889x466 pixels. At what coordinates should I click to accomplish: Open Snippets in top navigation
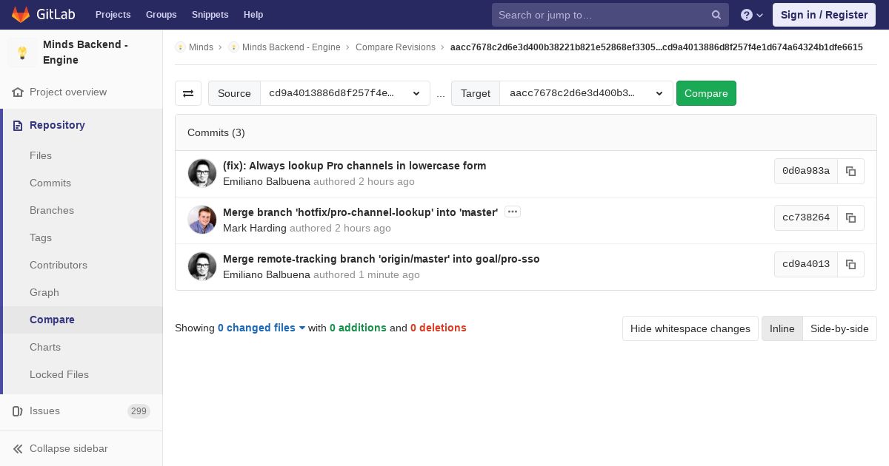point(210,14)
